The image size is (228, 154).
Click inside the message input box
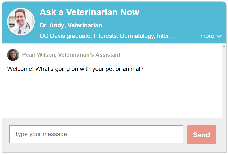point(96,134)
